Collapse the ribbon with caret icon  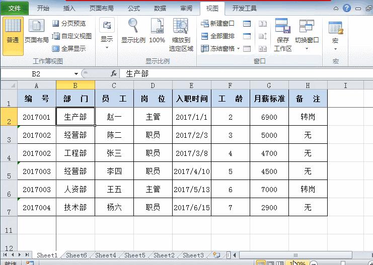tap(336, 9)
